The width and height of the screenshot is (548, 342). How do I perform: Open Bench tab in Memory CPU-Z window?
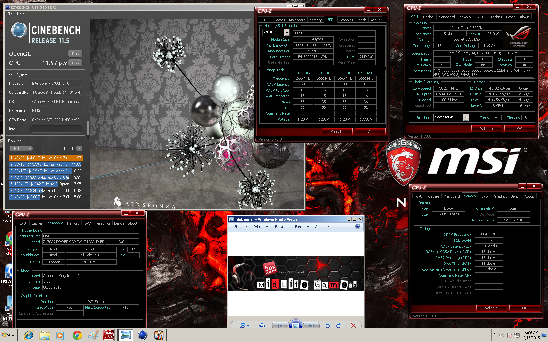pyautogui.click(x=515, y=196)
